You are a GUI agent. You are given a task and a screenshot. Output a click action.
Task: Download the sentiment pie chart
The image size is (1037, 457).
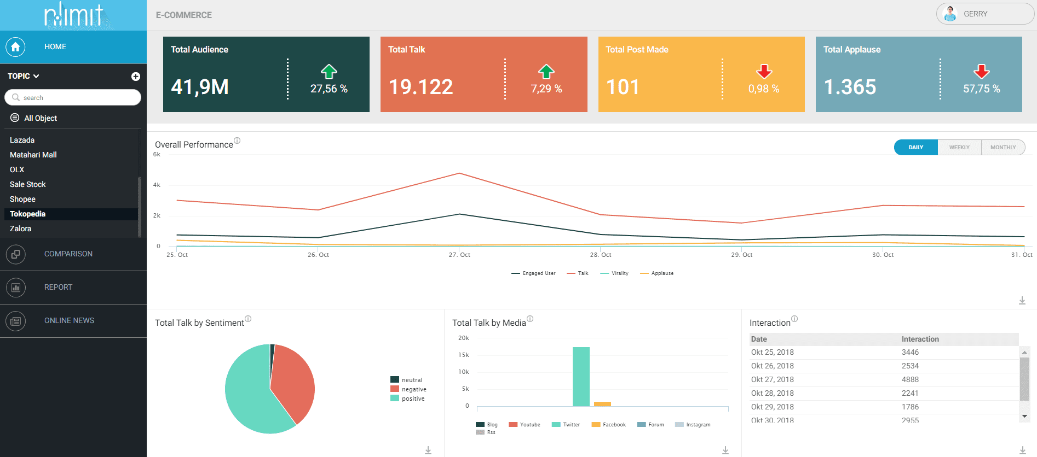428,450
